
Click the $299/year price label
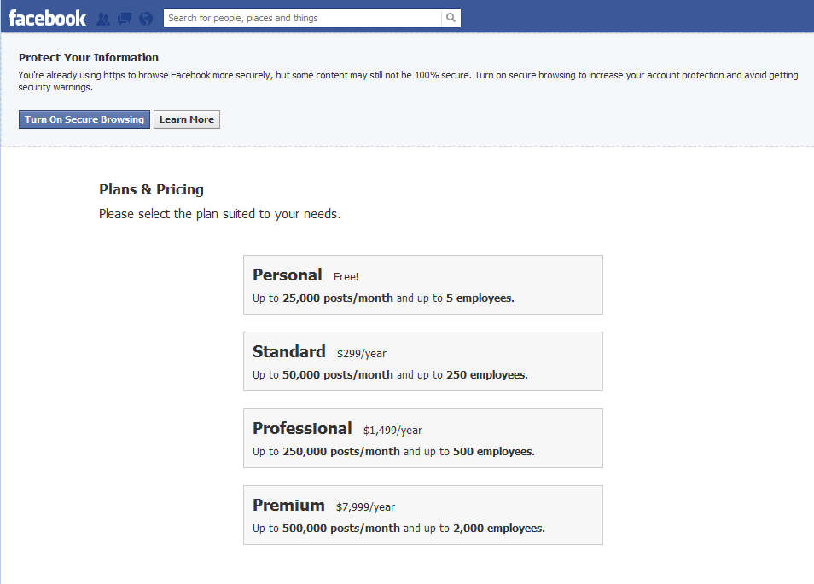click(x=362, y=354)
